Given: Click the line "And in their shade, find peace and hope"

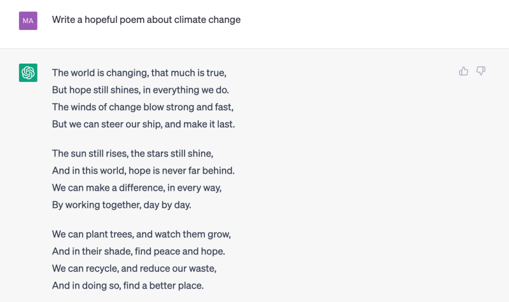Looking at the screenshot, I should [139, 251].
